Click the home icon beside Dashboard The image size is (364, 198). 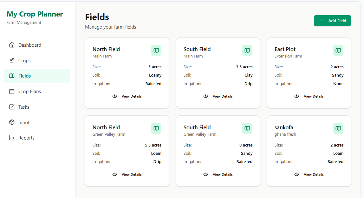click(12, 45)
